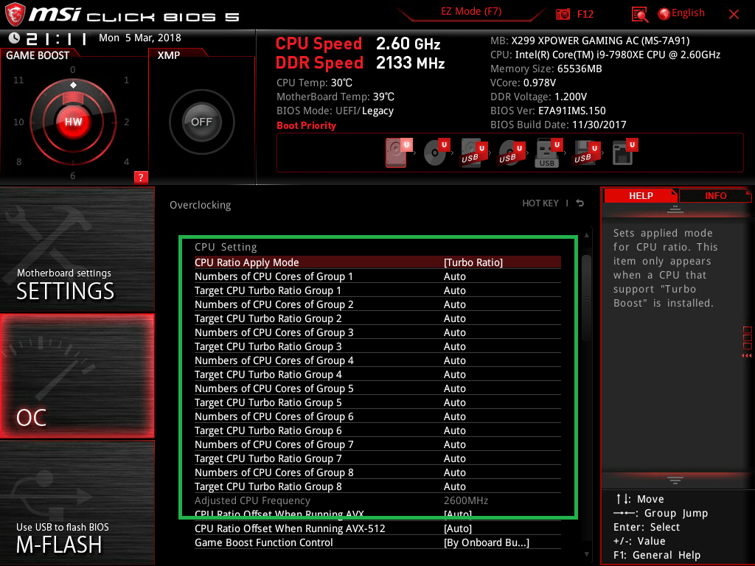Open the SETTINGS motherboard settings section

[77, 249]
